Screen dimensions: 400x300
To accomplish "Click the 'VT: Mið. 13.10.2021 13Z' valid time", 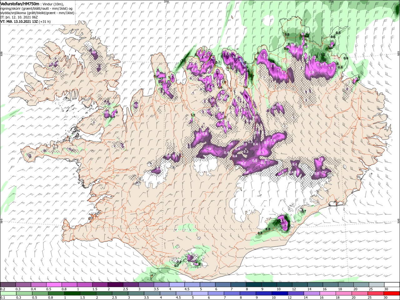I will [19, 21].
